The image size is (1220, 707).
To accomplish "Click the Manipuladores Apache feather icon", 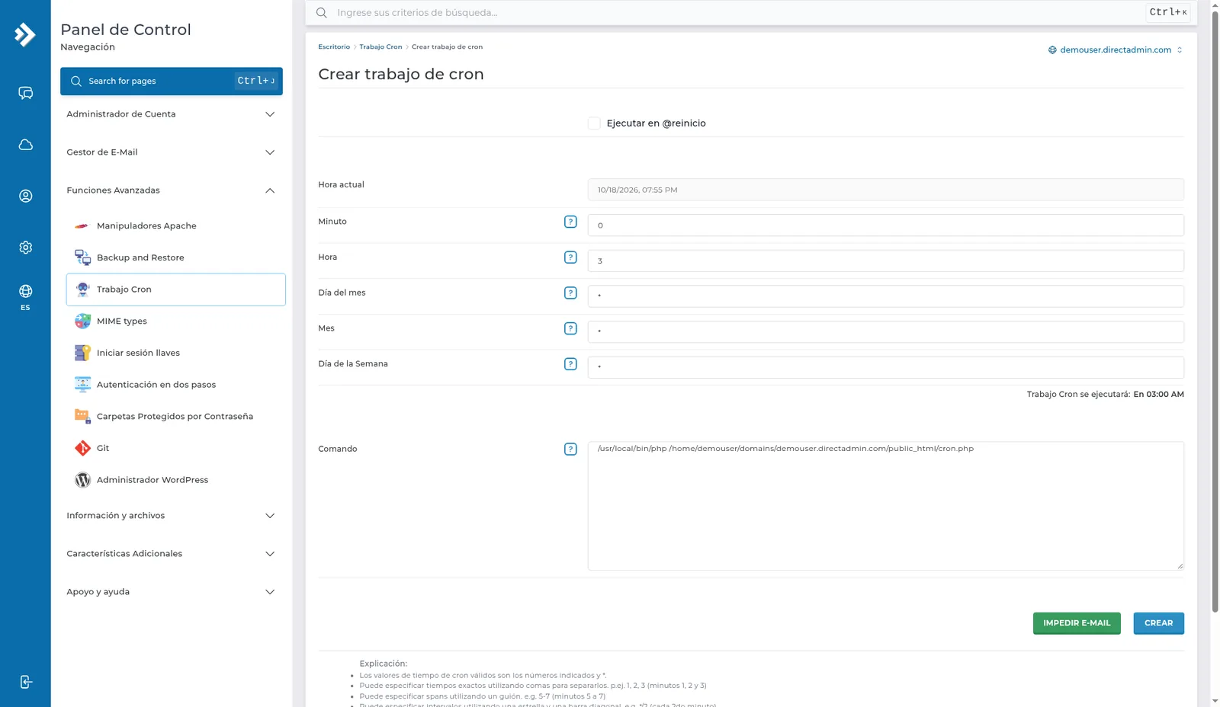I will (82, 226).
